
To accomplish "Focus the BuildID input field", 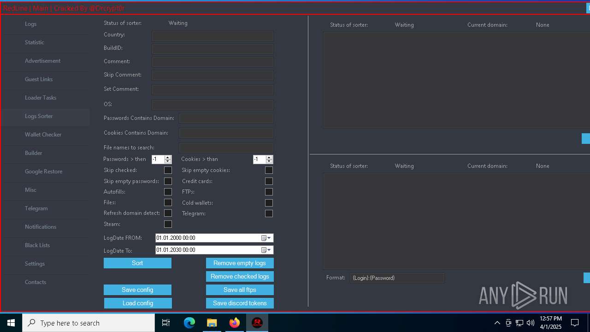I will (x=212, y=49).
